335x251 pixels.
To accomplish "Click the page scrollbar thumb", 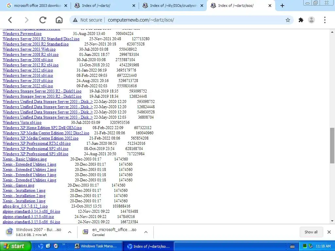I will 332,145.
